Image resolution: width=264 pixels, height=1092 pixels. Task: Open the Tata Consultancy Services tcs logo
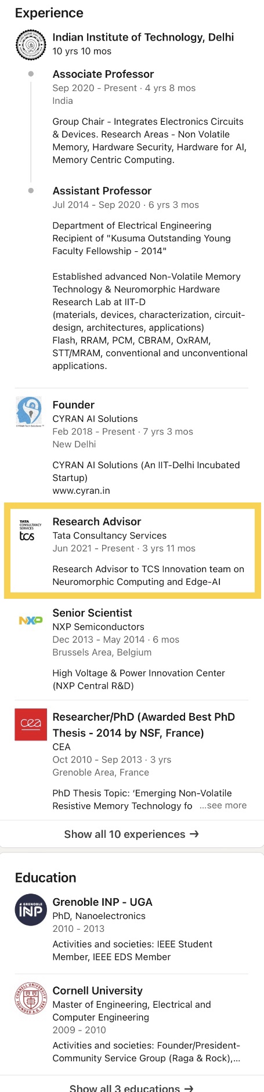click(x=30, y=530)
